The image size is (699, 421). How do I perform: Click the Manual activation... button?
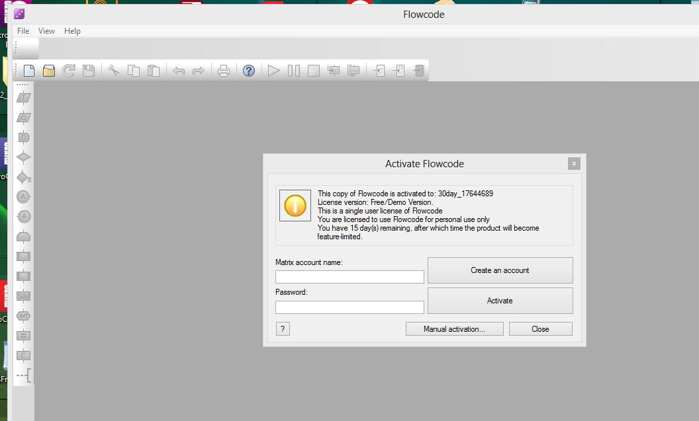coord(454,329)
